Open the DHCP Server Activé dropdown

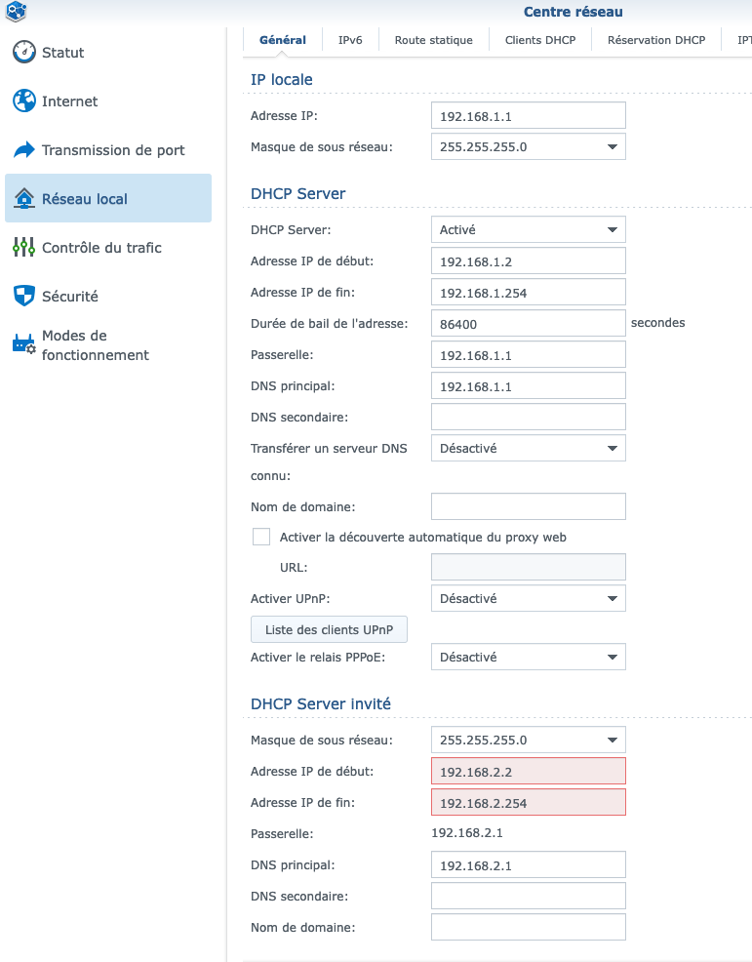[528, 230]
